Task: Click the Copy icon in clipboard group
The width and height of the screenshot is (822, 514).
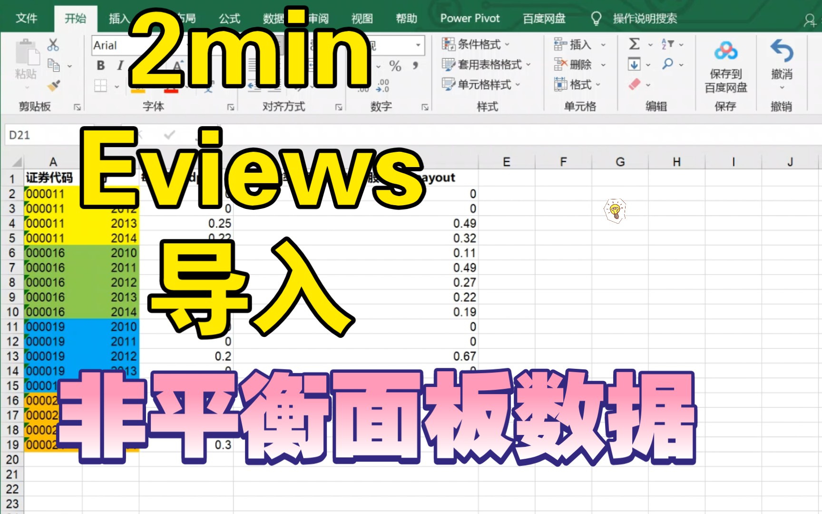Action: tap(54, 65)
